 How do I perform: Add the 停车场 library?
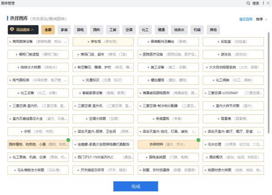[103, 42]
